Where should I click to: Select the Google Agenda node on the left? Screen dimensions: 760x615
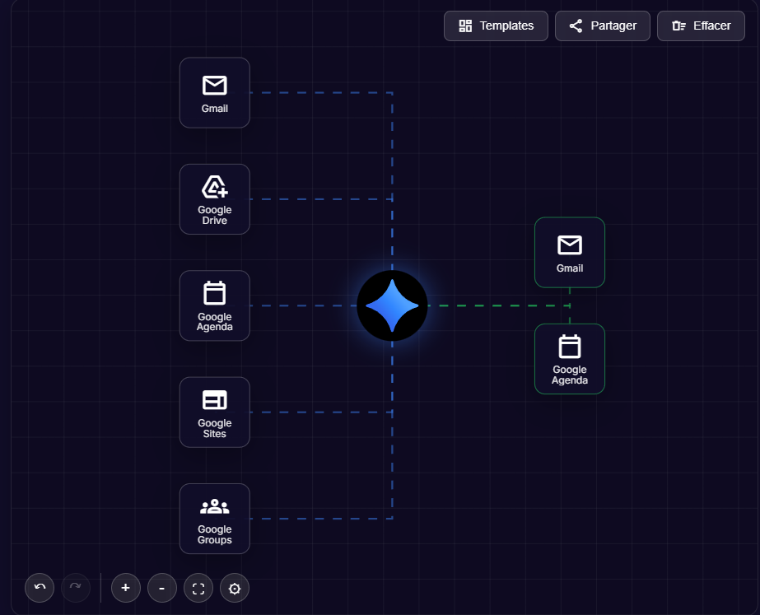(214, 305)
